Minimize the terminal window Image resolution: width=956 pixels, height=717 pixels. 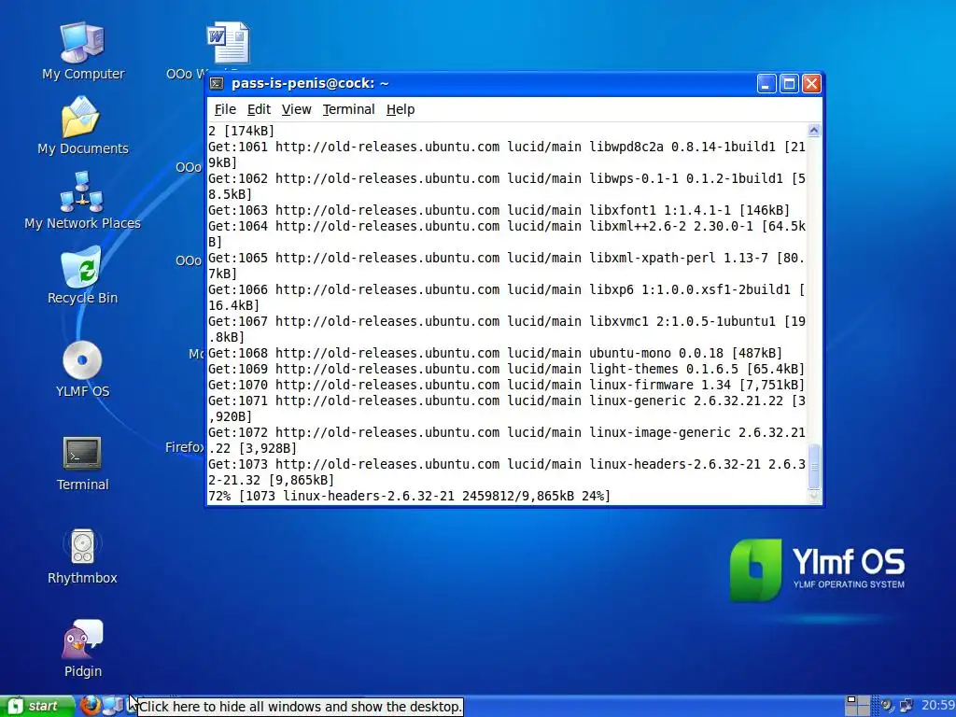coord(766,83)
